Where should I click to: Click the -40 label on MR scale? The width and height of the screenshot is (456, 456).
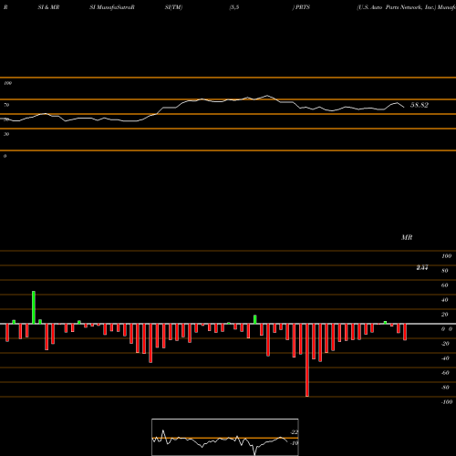point(445,358)
